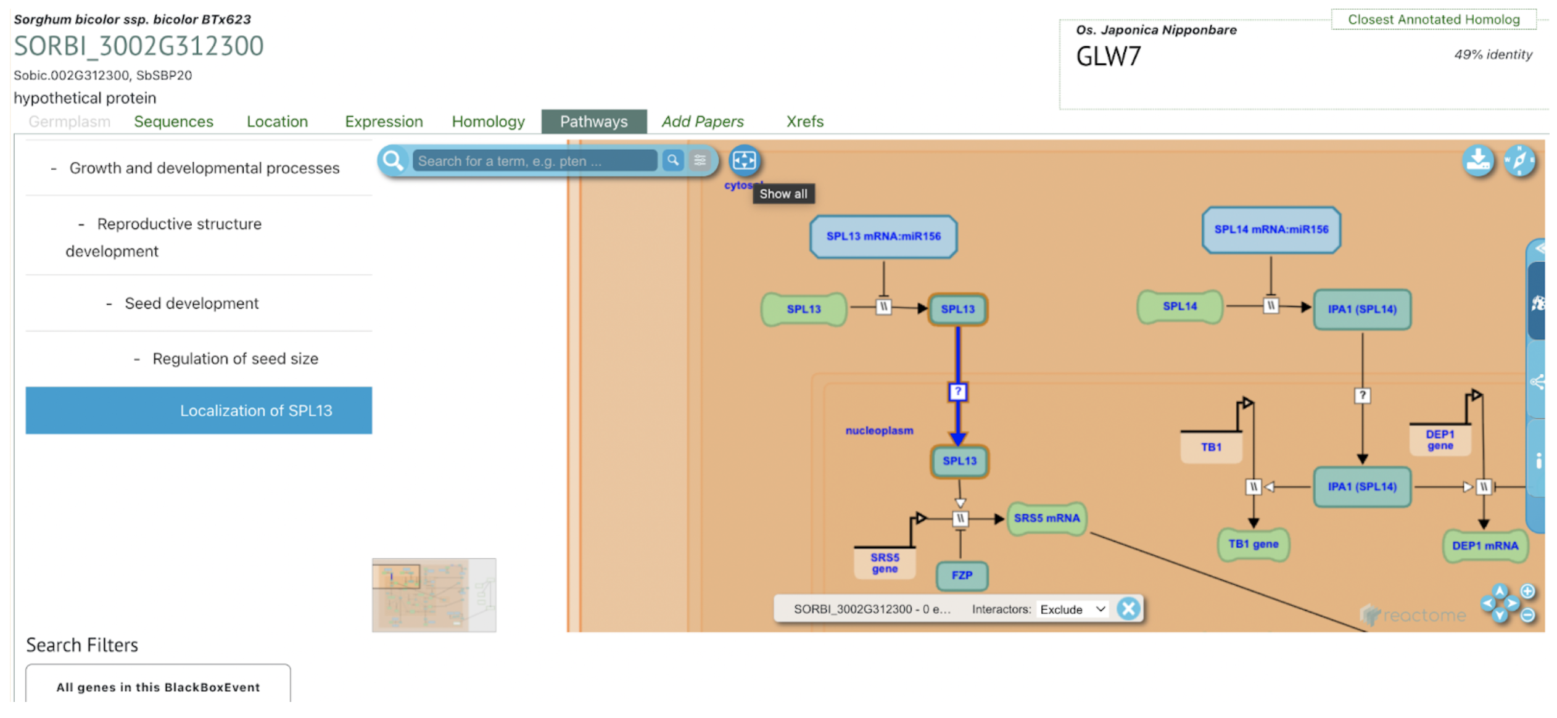This screenshot has width=1557, height=718.
Task: Select the highlighted blue question-mark reaction node
Action: tap(957, 392)
